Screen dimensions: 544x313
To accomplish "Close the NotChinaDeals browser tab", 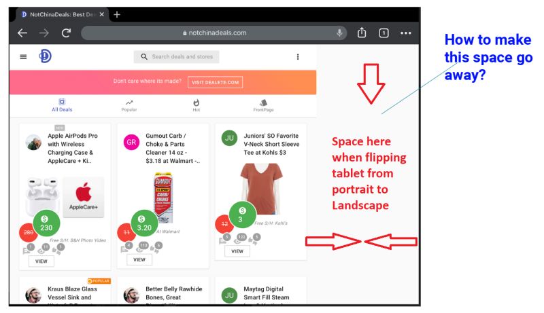I will point(101,14).
